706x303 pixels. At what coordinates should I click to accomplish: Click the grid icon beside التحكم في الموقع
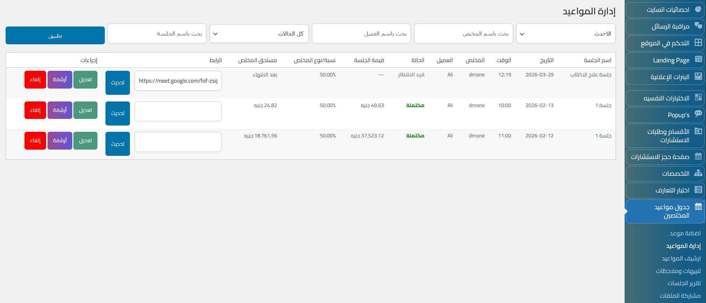click(698, 43)
